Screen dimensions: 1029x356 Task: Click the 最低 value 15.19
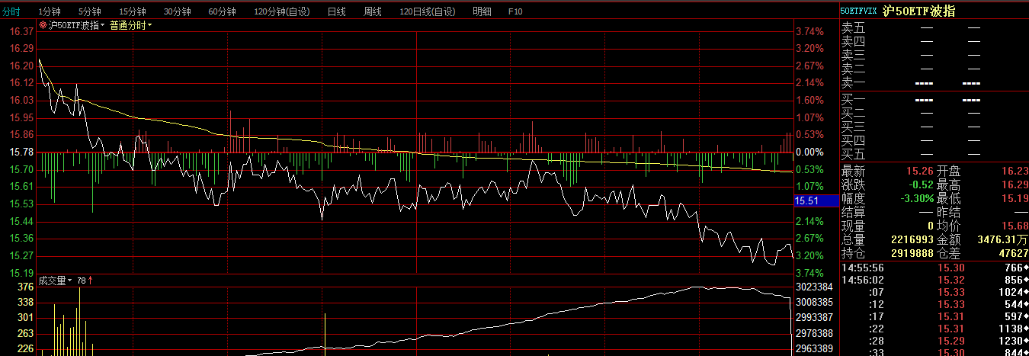(1015, 198)
